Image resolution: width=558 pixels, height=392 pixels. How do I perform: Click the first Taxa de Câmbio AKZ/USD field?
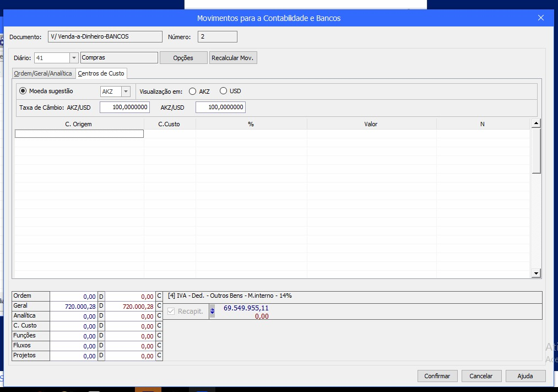pos(124,107)
